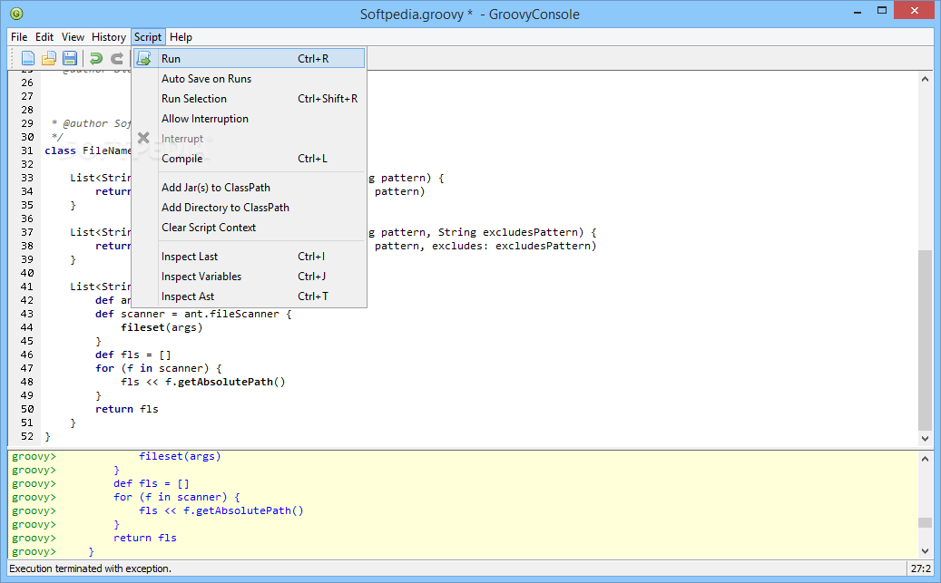Viewport: 941px width, 583px height.
Task: Click output pane scrollbar down arrow
Action: coord(925,550)
